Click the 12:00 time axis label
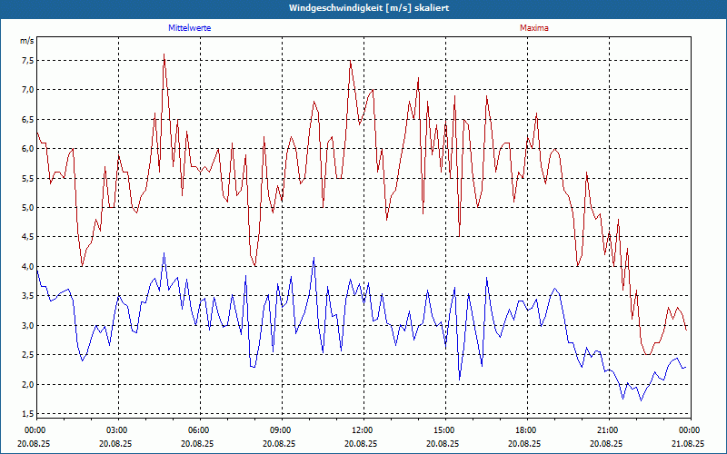This screenshot has height=454, width=727. [x=361, y=430]
